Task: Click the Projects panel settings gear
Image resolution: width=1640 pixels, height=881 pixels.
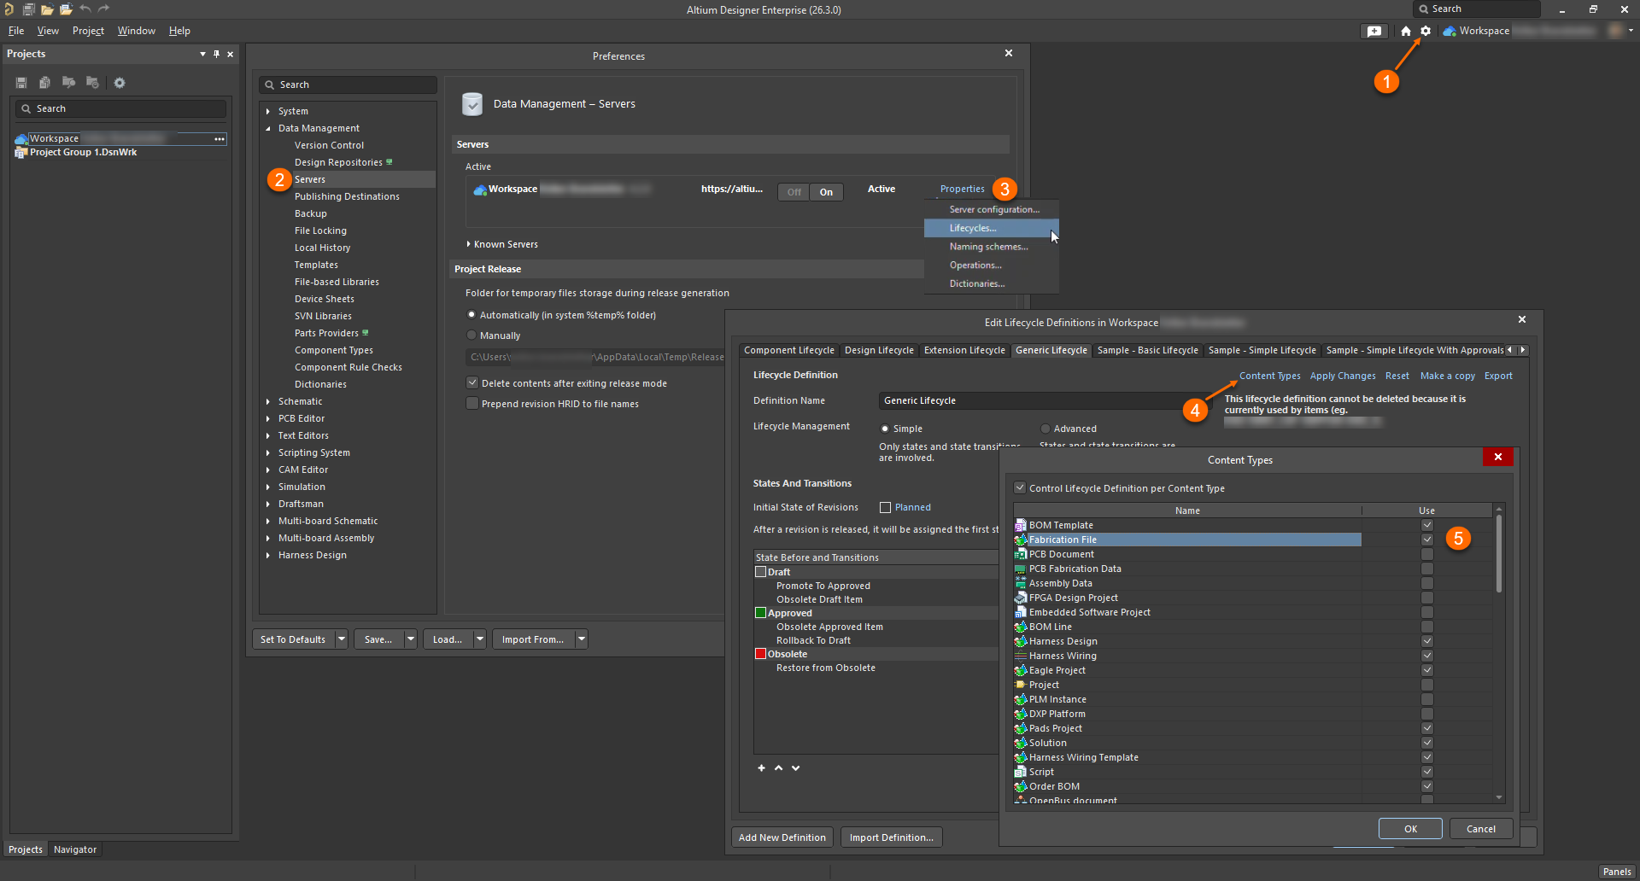Action: pyautogui.click(x=120, y=83)
